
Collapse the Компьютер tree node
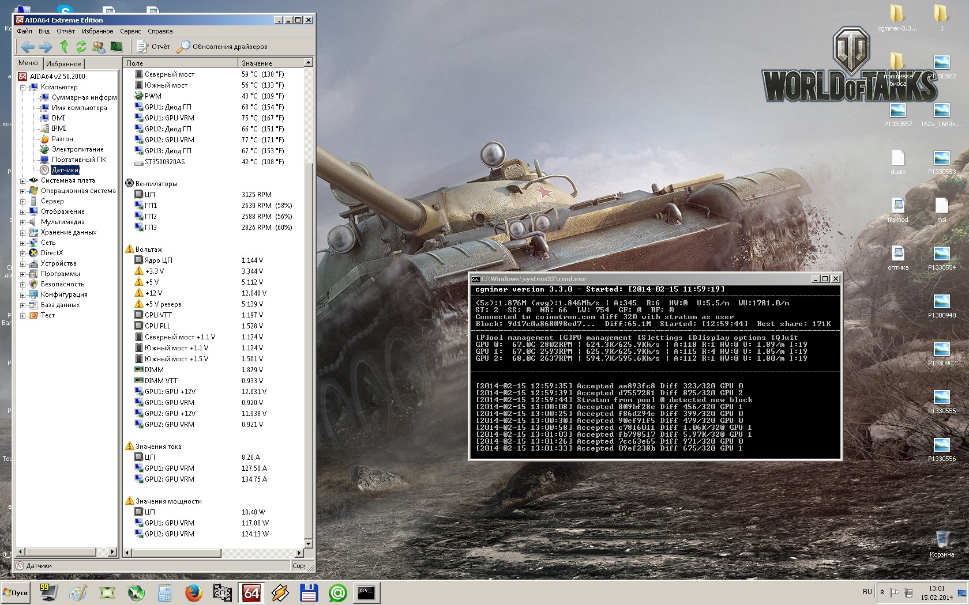pyautogui.click(x=23, y=88)
